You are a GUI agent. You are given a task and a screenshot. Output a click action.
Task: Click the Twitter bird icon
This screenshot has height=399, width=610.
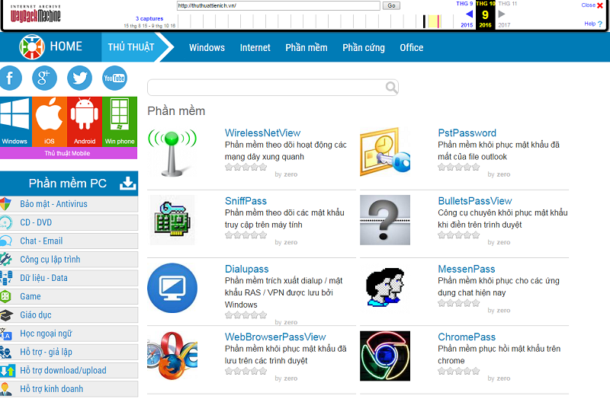point(80,78)
